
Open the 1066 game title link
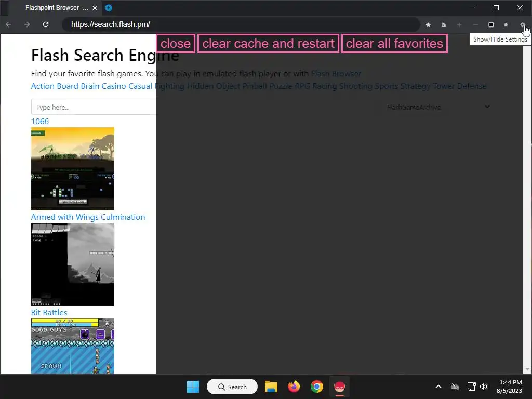(x=39, y=122)
